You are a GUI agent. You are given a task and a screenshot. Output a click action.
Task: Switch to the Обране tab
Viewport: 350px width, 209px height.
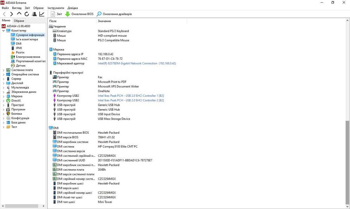19,21
